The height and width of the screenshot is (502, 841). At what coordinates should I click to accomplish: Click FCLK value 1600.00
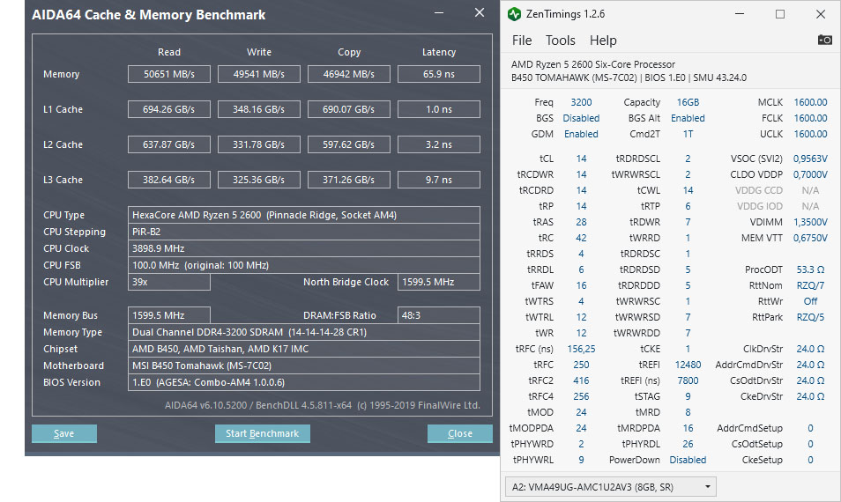pos(810,118)
